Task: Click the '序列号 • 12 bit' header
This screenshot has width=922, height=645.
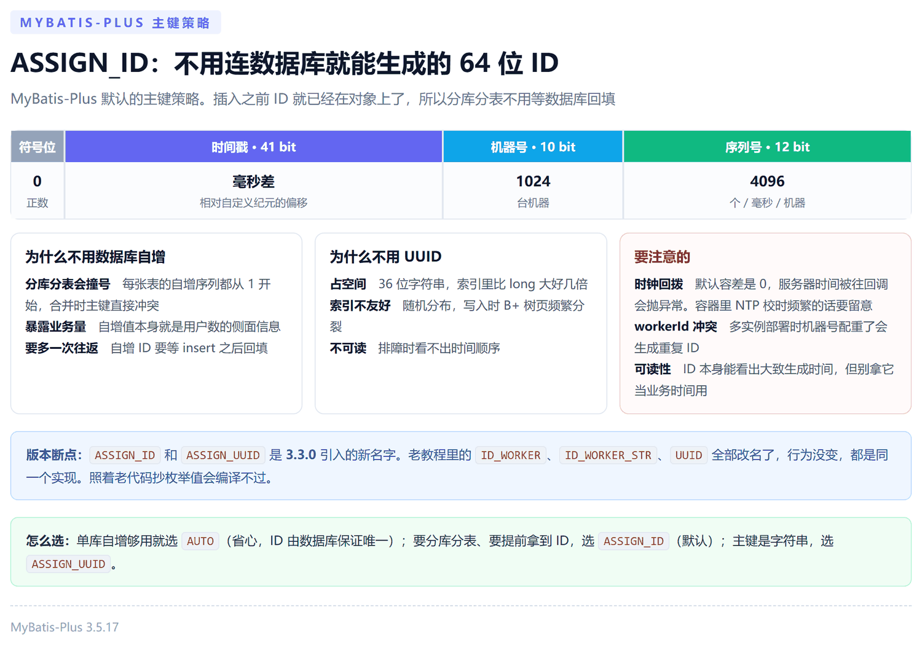Action: (767, 147)
